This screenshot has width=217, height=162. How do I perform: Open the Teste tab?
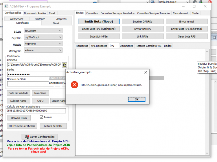195,13
